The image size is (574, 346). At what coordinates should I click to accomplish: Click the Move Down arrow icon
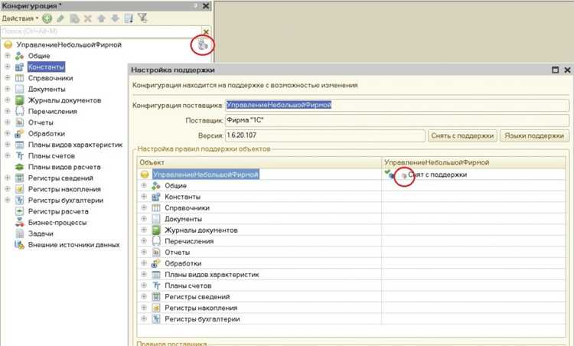pos(115,18)
